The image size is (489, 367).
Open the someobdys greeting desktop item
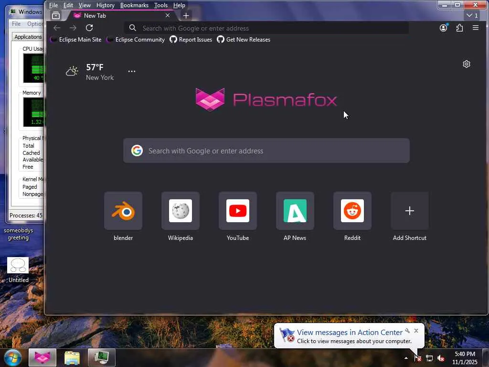click(19, 234)
